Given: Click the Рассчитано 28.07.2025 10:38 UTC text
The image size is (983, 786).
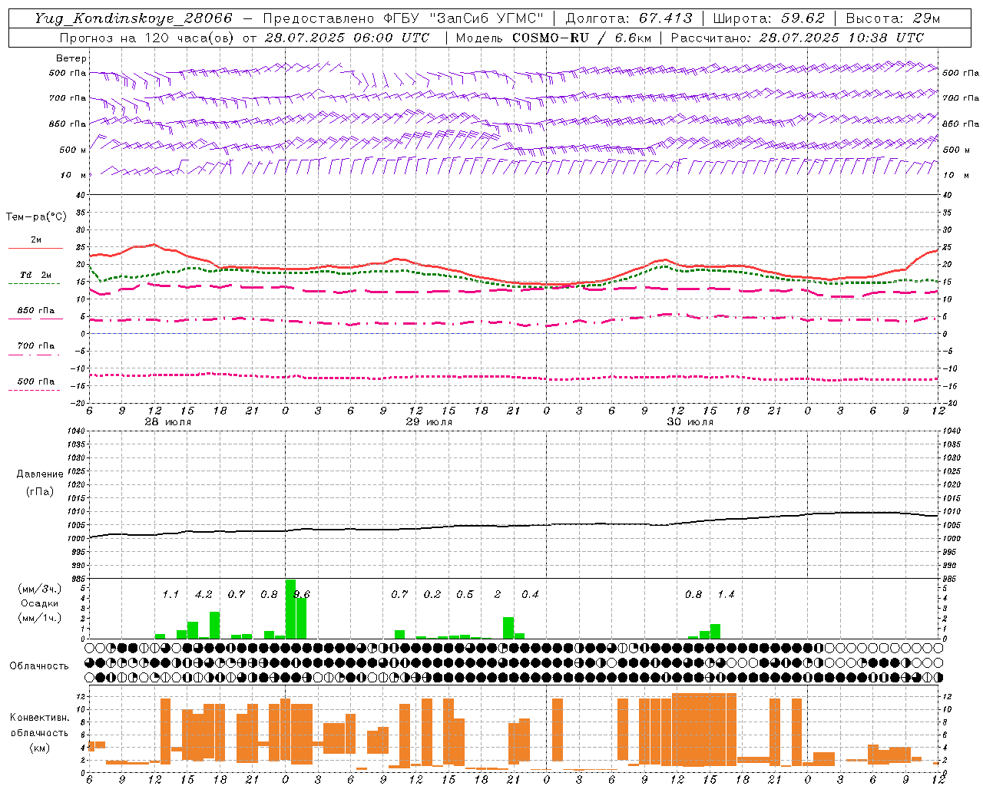Looking at the screenshot, I should pyautogui.click(x=797, y=38).
